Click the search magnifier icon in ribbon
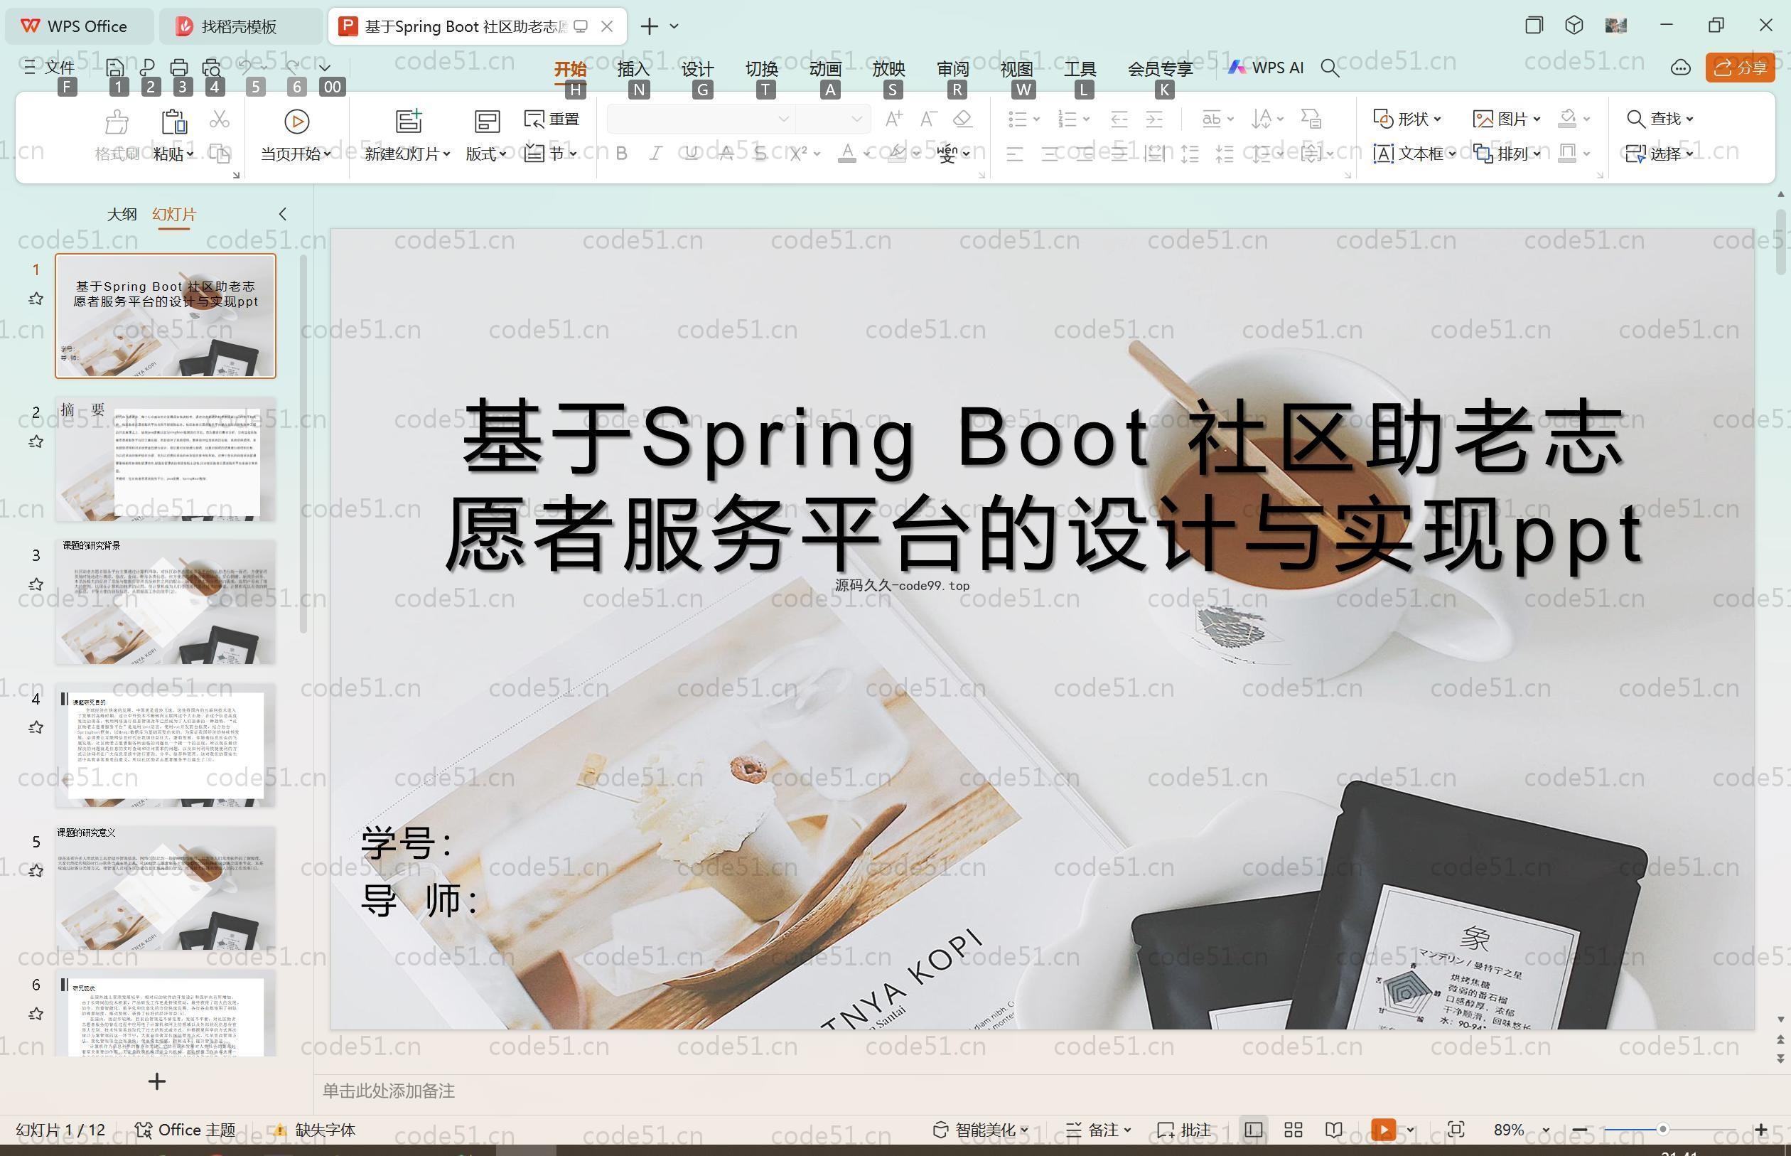Screen dimensions: 1791x1156 1330,68
